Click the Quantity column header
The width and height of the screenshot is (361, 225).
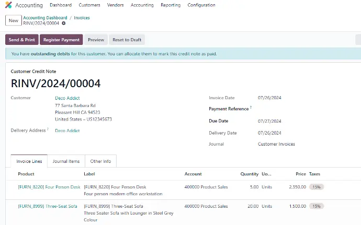250,174
